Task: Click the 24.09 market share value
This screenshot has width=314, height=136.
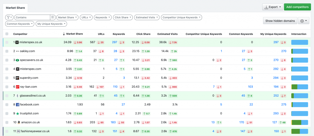Action: [x=67, y=42]
